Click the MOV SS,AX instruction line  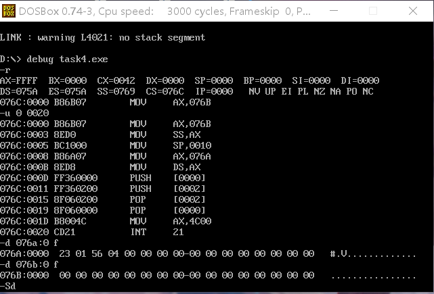point(100,134)
